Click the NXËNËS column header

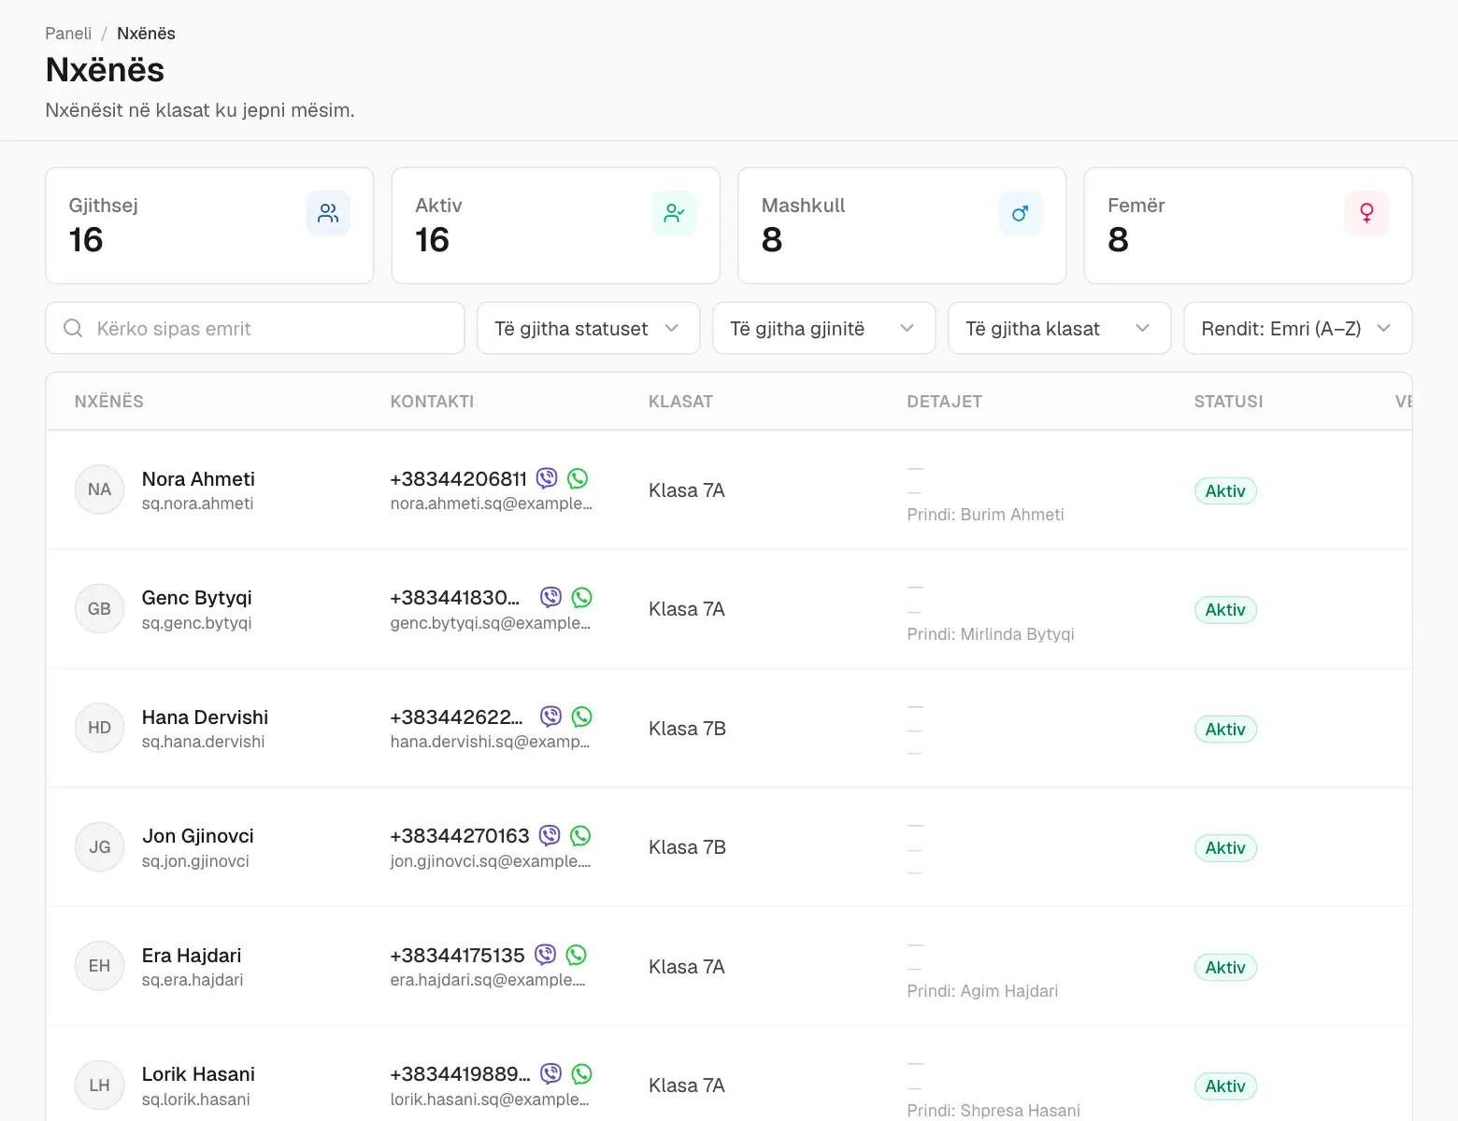[109, 402]
